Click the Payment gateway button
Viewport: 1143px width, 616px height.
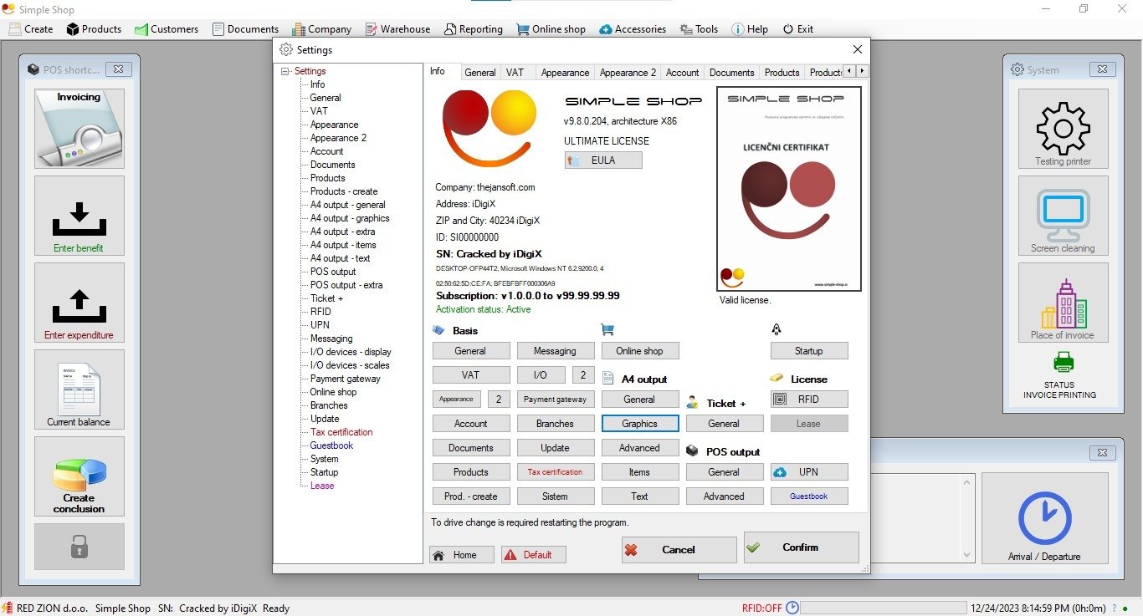[556, 400]
